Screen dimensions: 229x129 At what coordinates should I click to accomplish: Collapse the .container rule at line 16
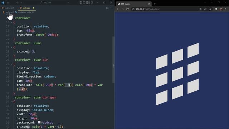(x=12, y=22)
